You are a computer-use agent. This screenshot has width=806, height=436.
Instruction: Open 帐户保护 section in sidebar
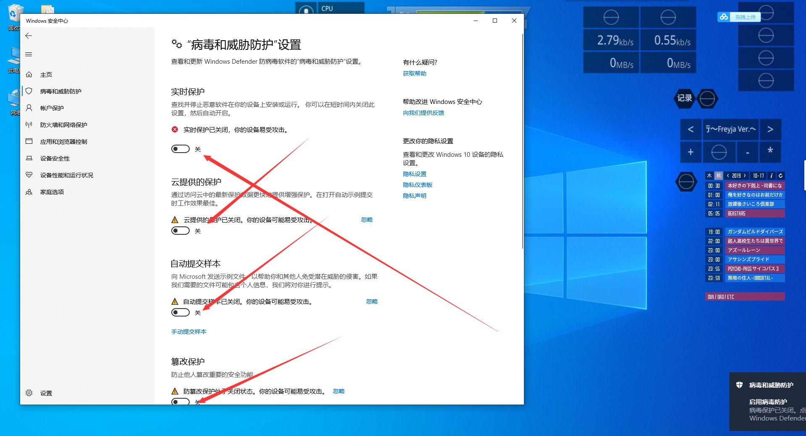(x=52, y=108)
